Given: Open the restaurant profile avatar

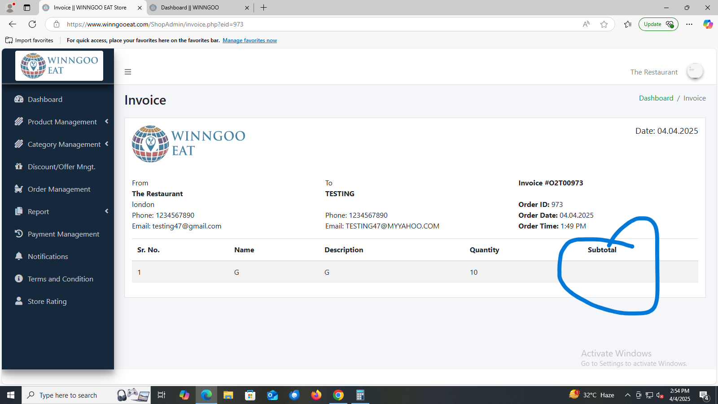Looking at the screenshot, I should 695,71.
